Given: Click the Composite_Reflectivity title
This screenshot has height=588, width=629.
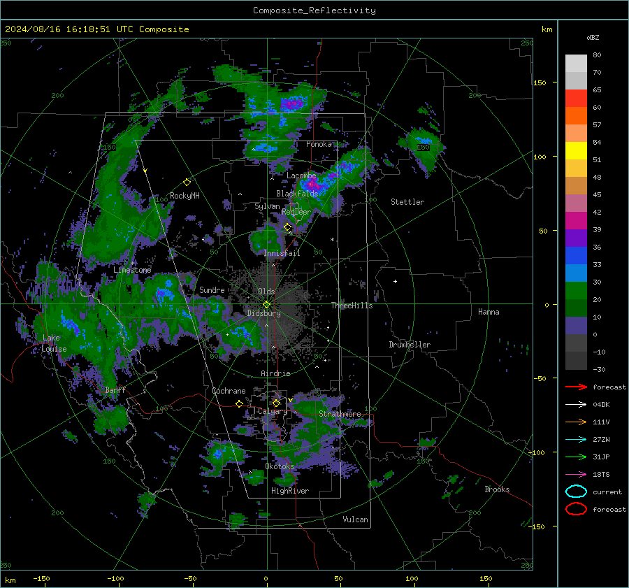Looking at the screenshot, I should [314, 10].
